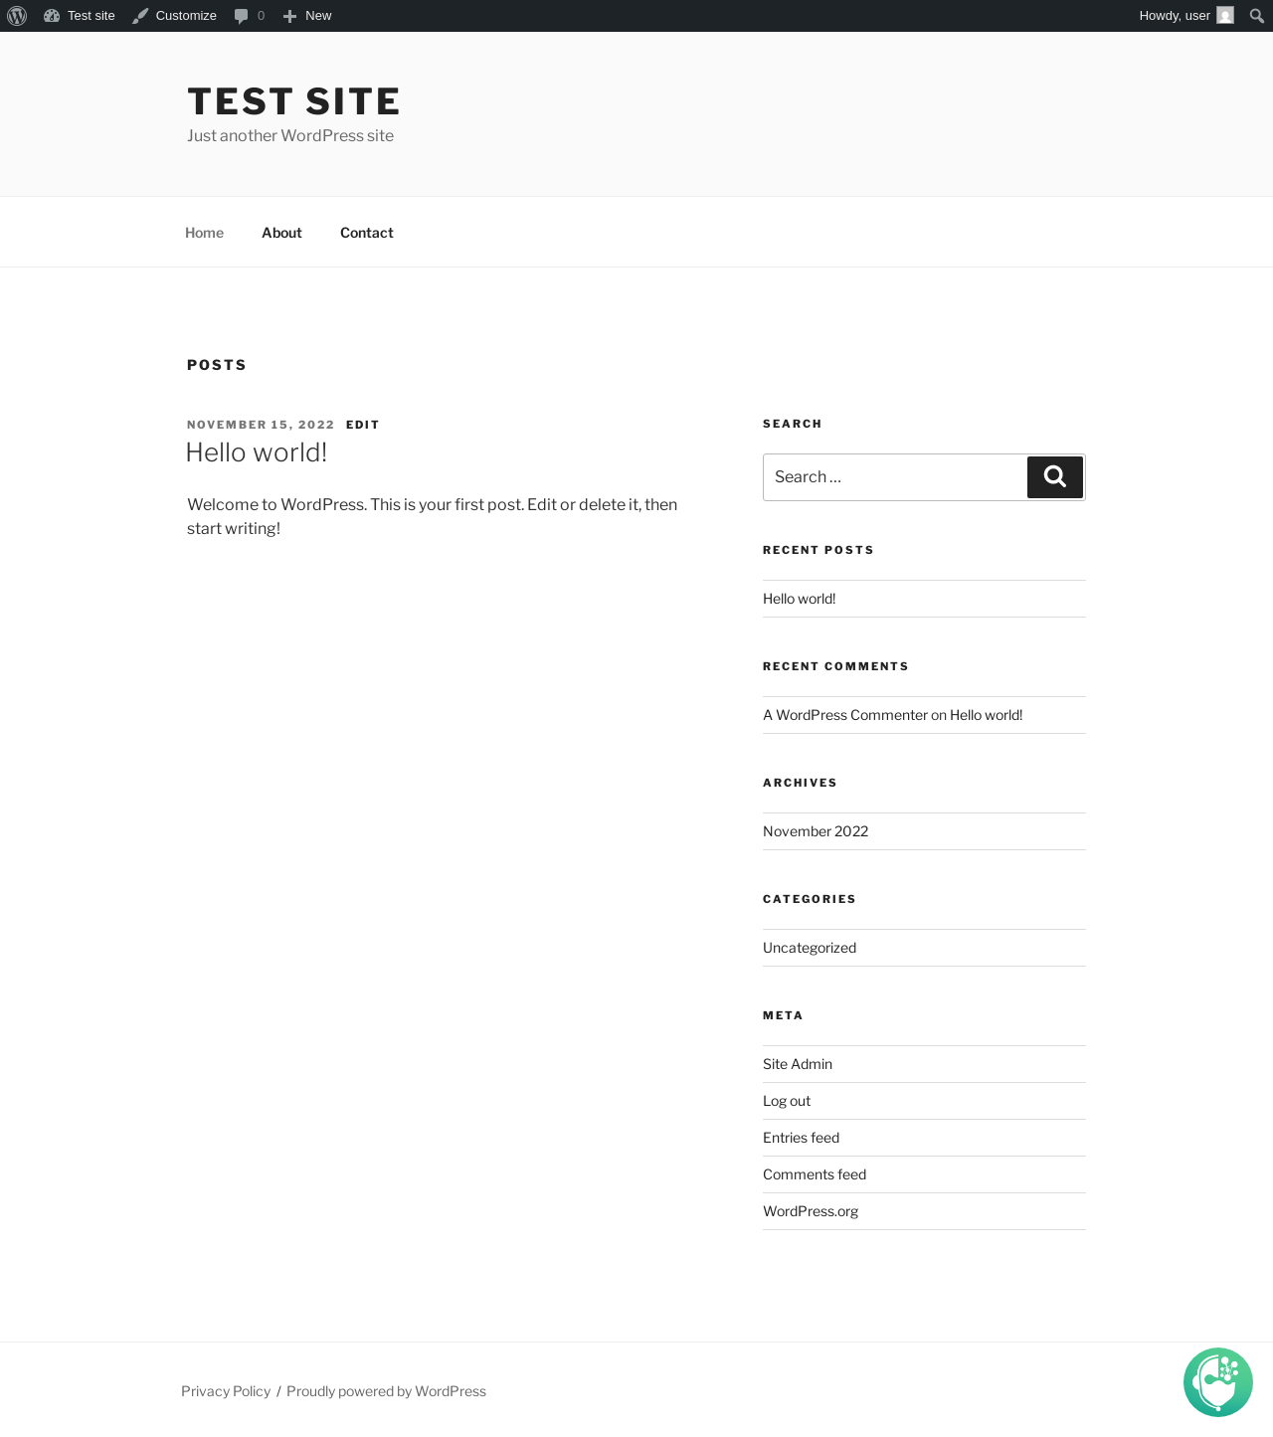Open the green chat widget bubble
Viewport: 1273px width, 1437px height.
(1217, 1381)
